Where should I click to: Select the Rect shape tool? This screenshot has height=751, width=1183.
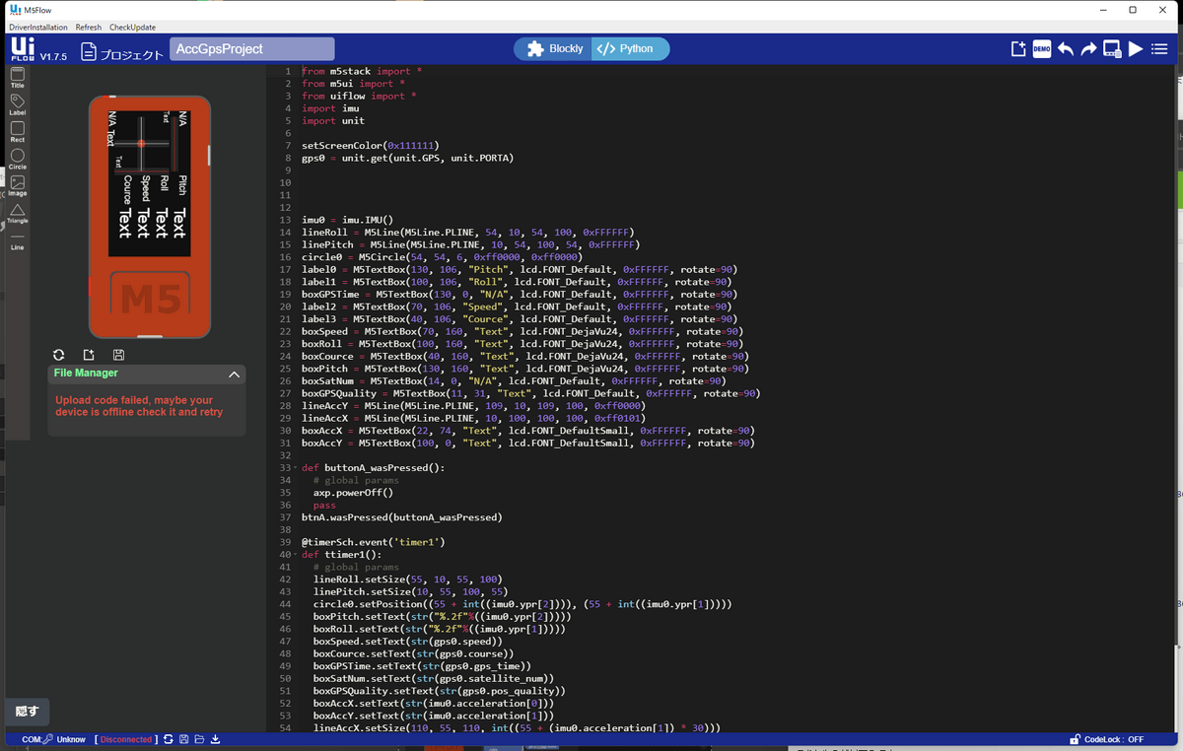[x=17, y=132]
